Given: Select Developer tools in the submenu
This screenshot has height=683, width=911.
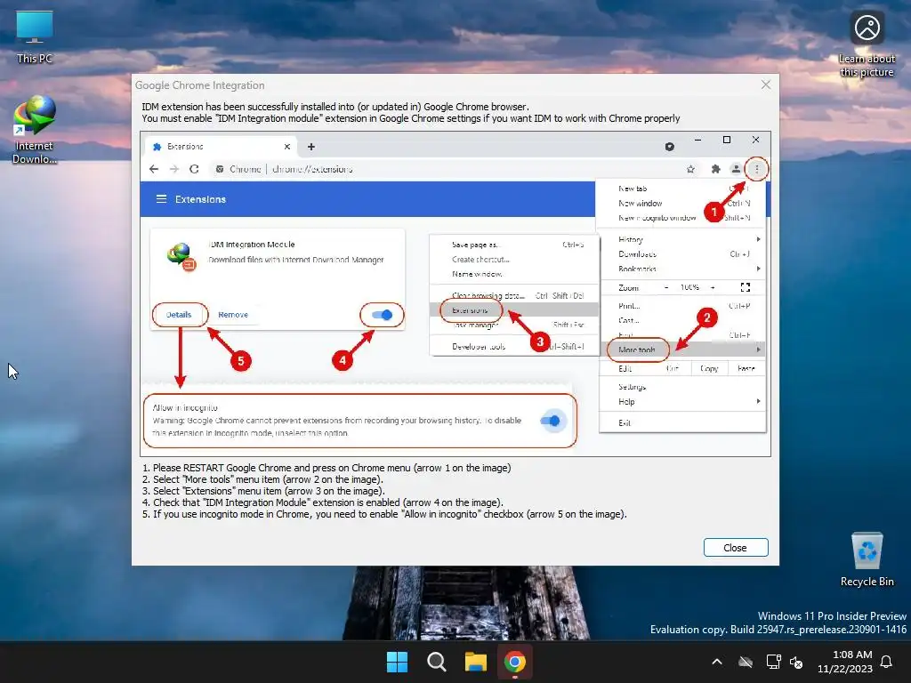Looking at the screenshot, I should tap(515, 347).
